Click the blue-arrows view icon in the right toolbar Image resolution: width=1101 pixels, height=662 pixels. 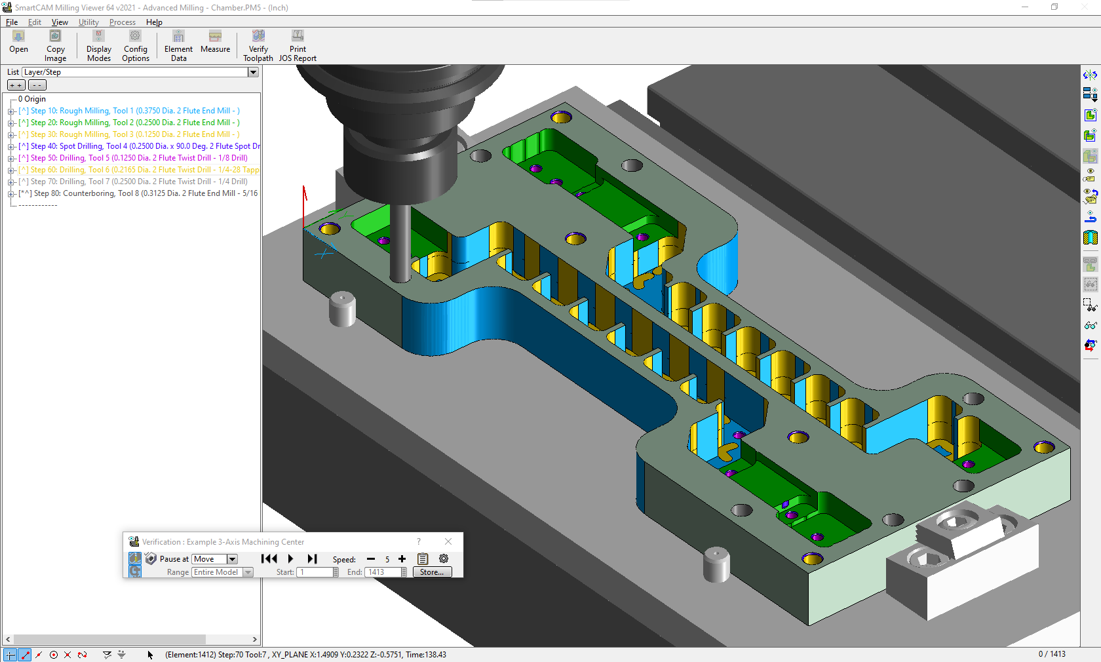(1090, 75)
